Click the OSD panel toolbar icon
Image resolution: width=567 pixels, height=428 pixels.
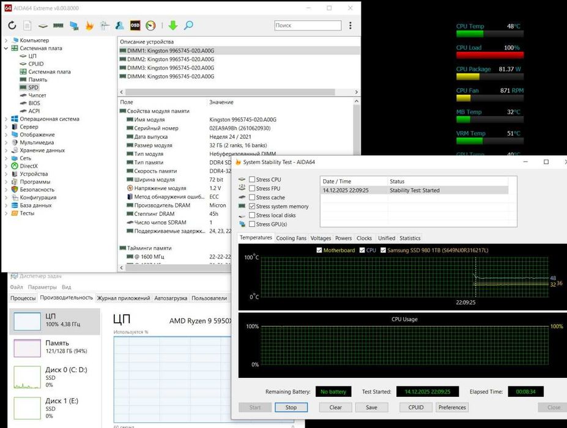point(135,26)
